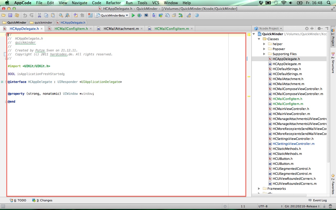
Task: Click the Save All toolbar icon
Action: (x=10, y=15)
